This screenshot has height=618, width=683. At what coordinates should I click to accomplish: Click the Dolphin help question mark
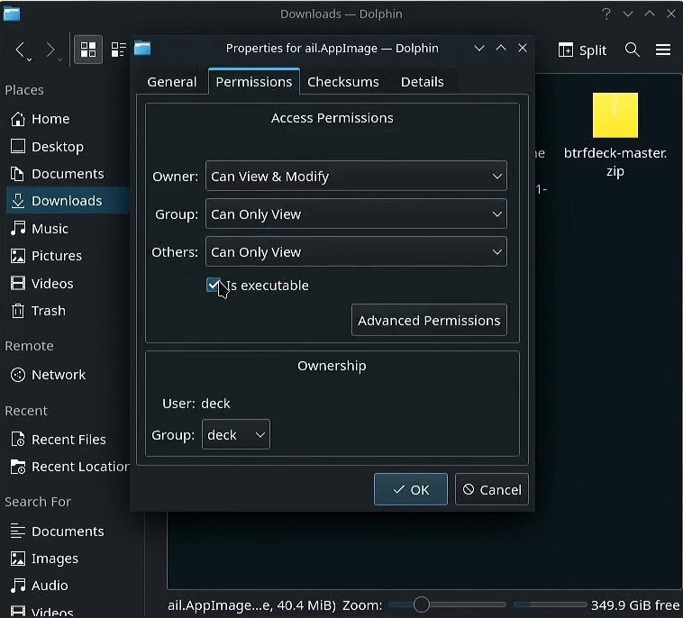click(606, 14)
